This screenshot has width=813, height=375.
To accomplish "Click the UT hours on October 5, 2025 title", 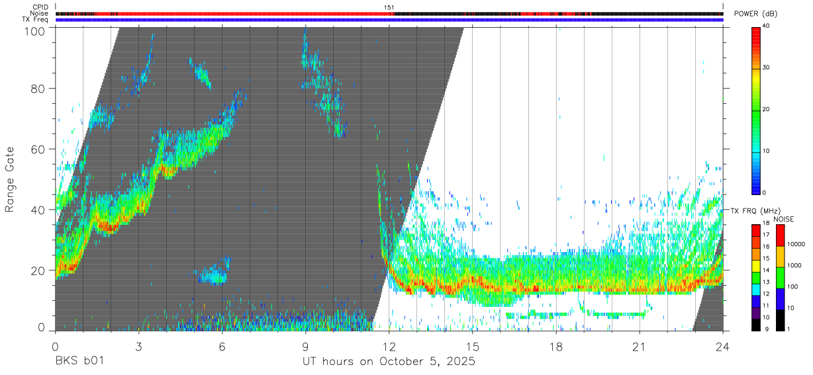I will point(389,362).
